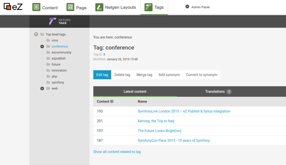Click the Netgen Layouts icon
The width and height of the screenshot is (286, 165).
[99, 7]
